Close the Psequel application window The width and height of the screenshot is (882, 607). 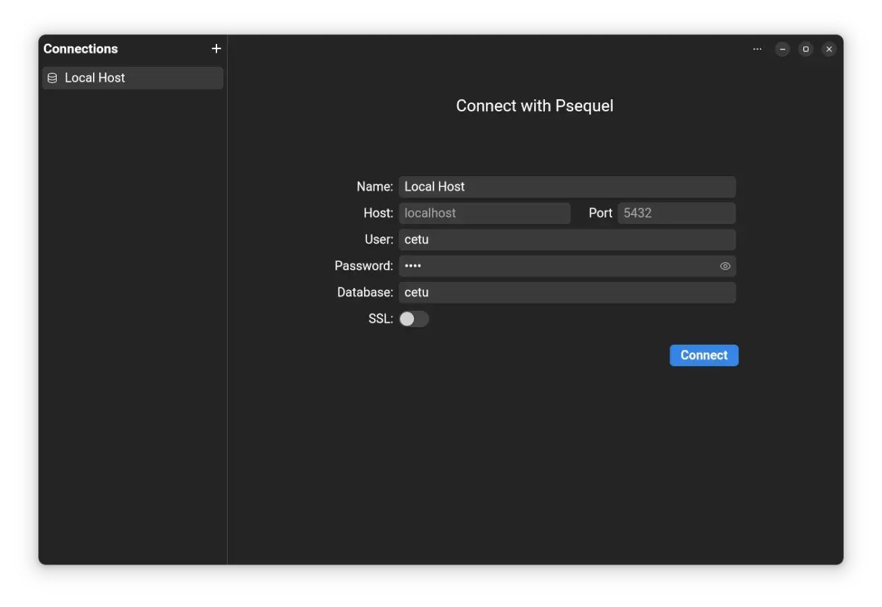[x=829, y=49]
